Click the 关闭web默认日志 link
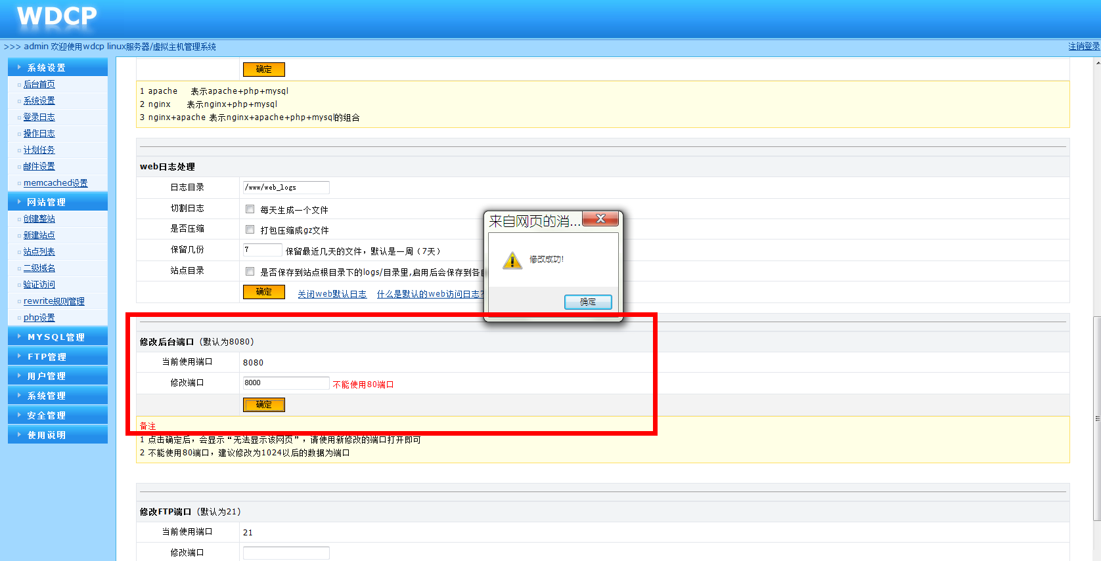Screen dimensions: 1101x561 [332, 294]
